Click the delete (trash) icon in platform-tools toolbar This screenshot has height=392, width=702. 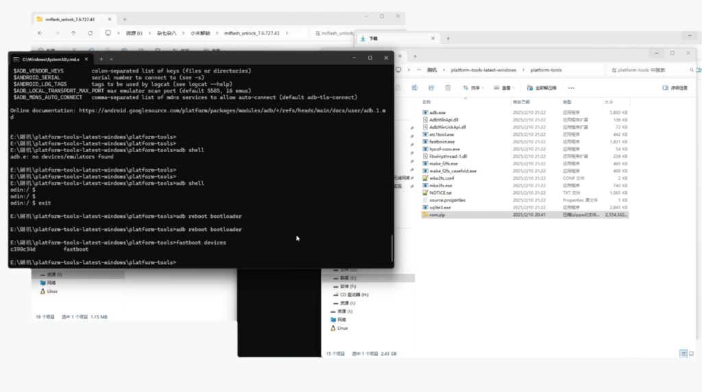click(448, 88)
